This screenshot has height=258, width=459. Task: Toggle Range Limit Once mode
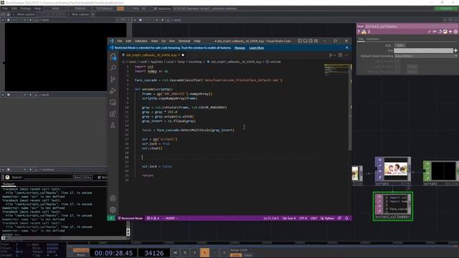point(248,255)
